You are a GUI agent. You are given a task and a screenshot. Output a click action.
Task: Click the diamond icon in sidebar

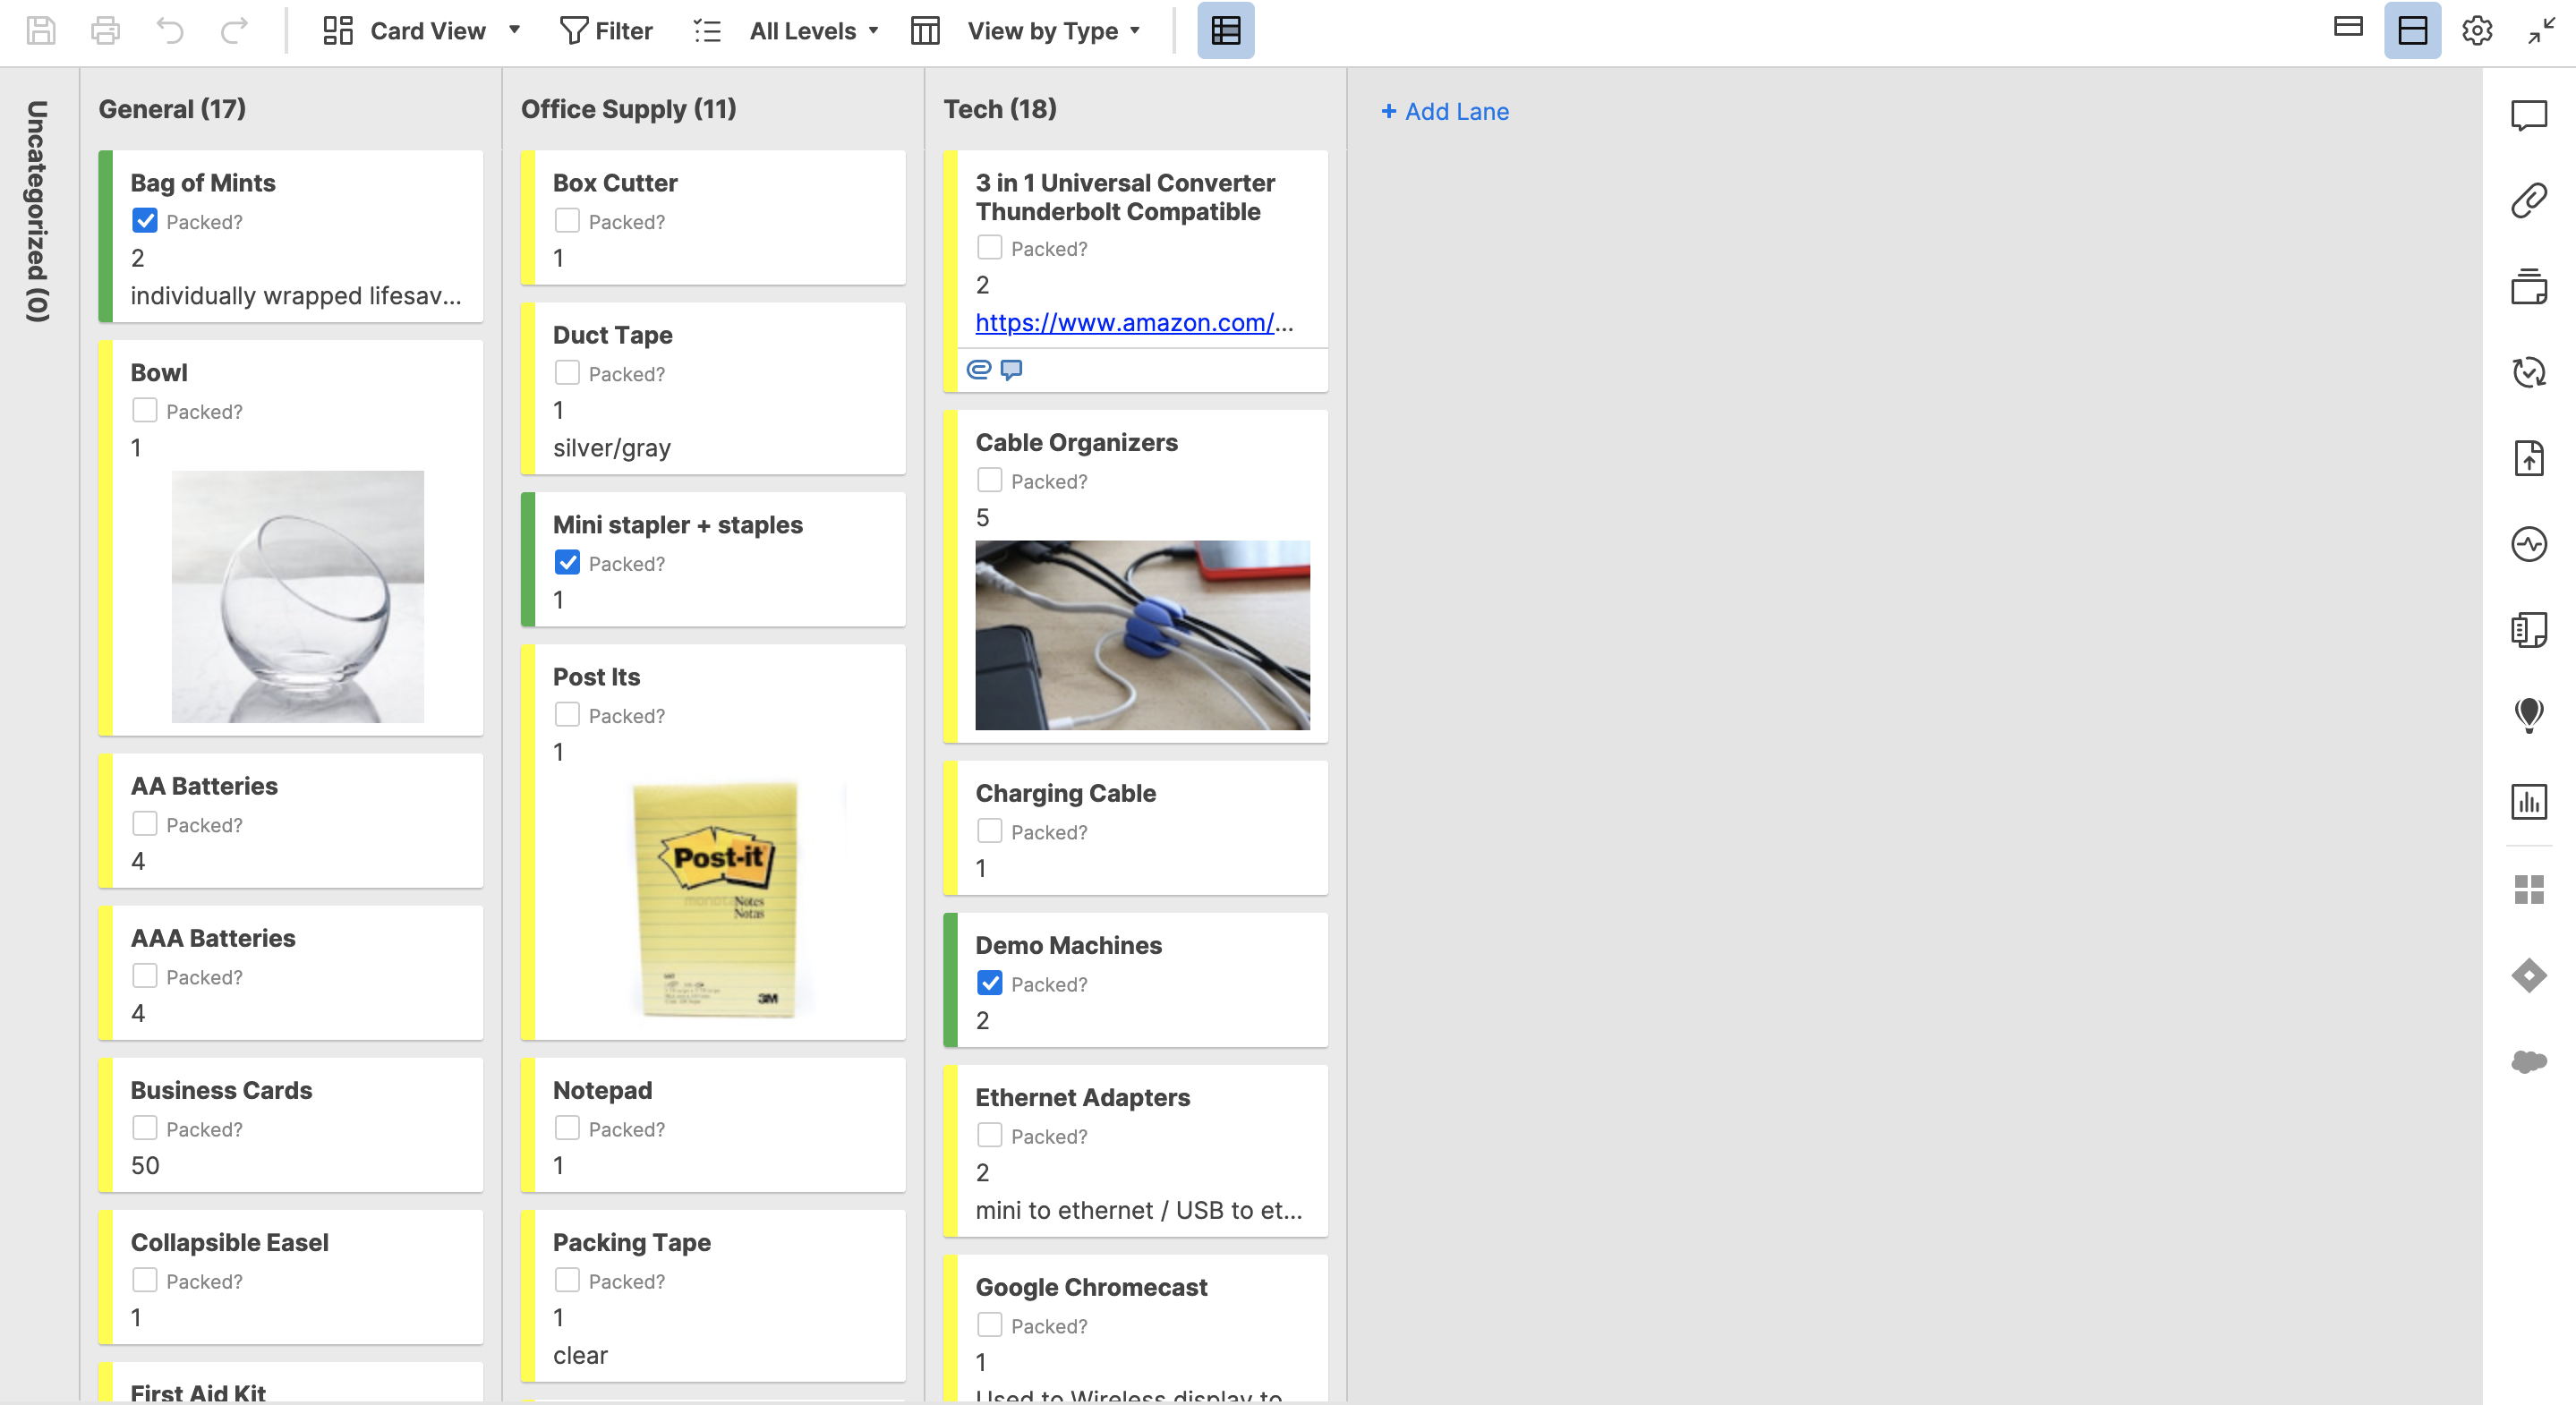2529,975
